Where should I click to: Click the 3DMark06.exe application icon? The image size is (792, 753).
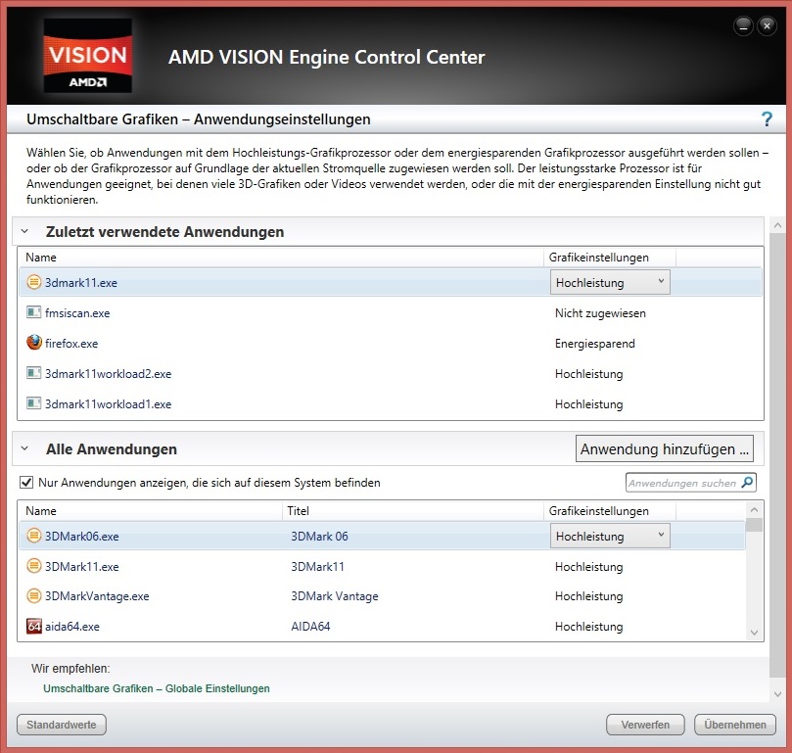[34, 536]
